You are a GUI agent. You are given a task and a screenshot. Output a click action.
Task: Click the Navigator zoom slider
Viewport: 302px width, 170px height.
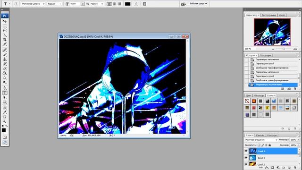(x=284, y=49)
